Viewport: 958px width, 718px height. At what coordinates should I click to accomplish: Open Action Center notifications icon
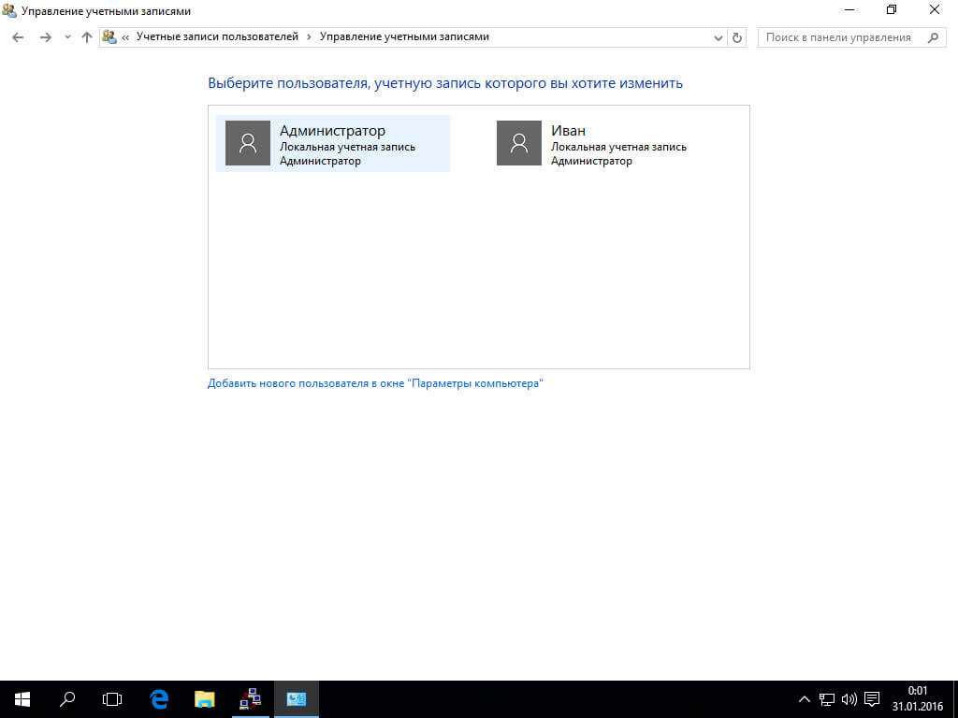[x=873, y=699]
